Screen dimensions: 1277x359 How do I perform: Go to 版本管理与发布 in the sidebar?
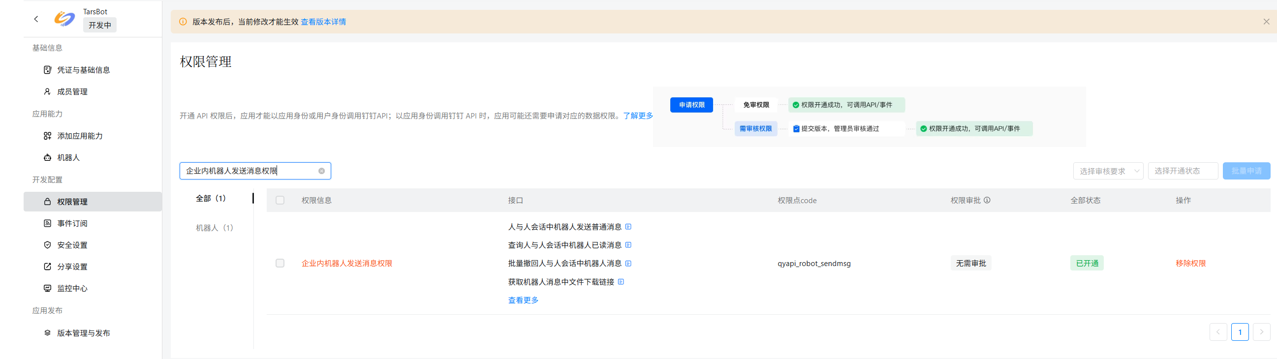(83, 333)
